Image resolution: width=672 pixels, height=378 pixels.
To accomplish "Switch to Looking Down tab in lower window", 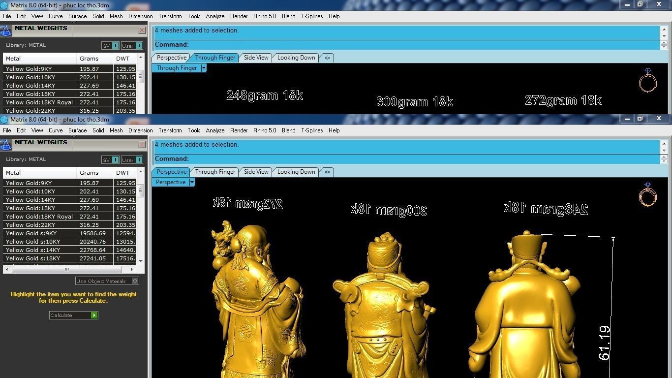I will click(x=296, y=172).
